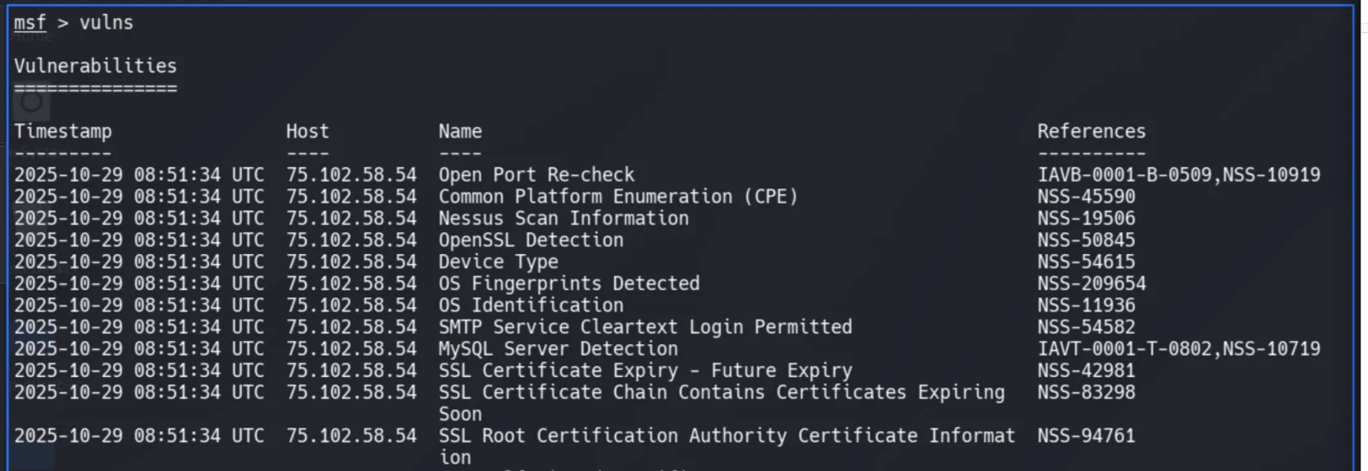Click timestamp in OpenSSL Detection row

(x=139, y=240)
